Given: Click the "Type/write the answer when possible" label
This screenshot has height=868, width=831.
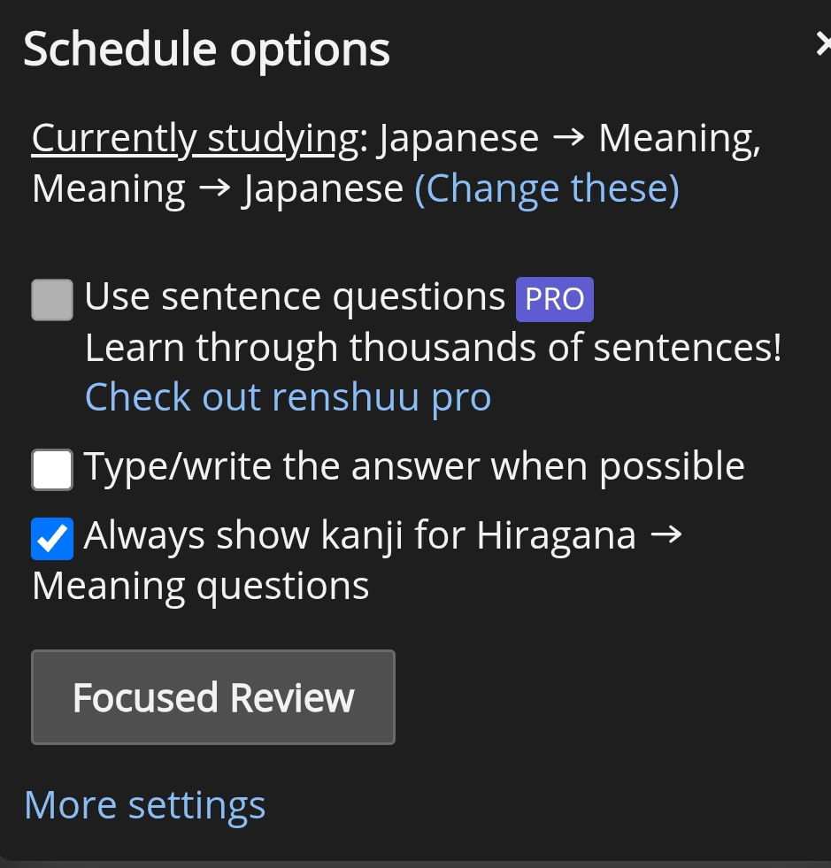Looking at the screenshot, I should tap(414, 466).
